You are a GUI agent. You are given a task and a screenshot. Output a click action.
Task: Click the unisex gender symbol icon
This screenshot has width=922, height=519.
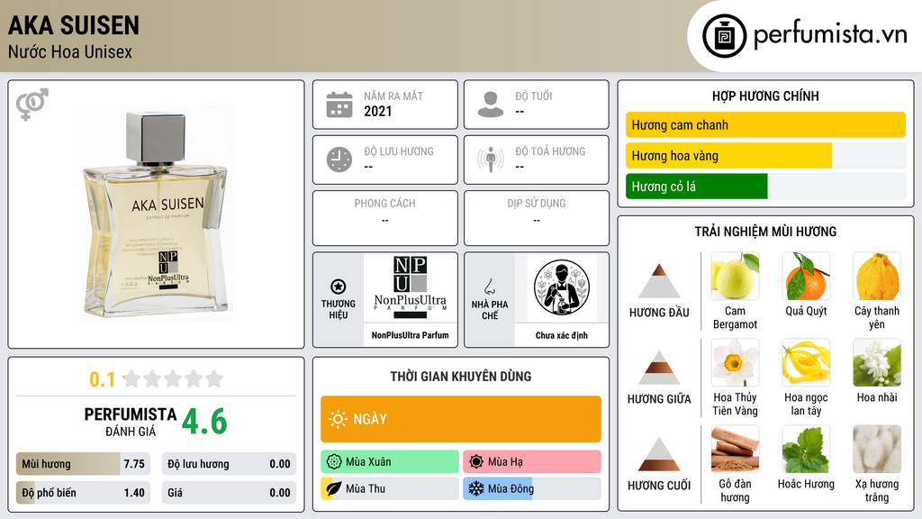point(32,105)
